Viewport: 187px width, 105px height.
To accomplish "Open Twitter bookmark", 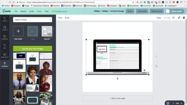I will pyautogui.click(x=6, y=6).
